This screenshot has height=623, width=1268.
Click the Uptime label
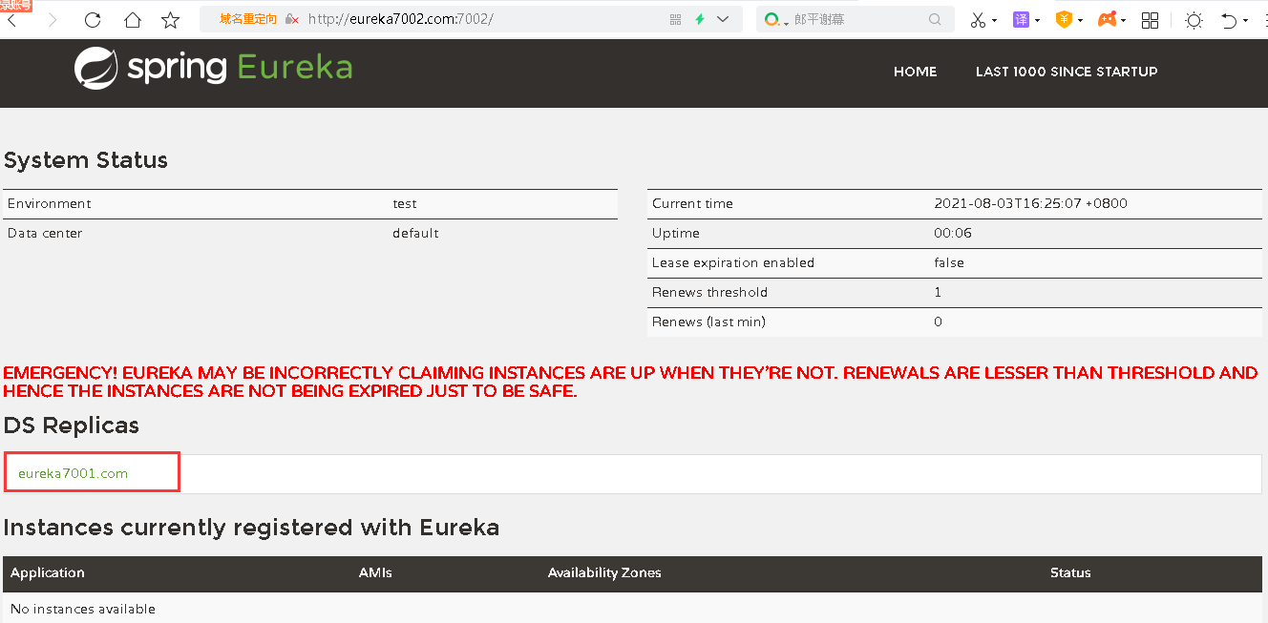(x=676, y=233)
